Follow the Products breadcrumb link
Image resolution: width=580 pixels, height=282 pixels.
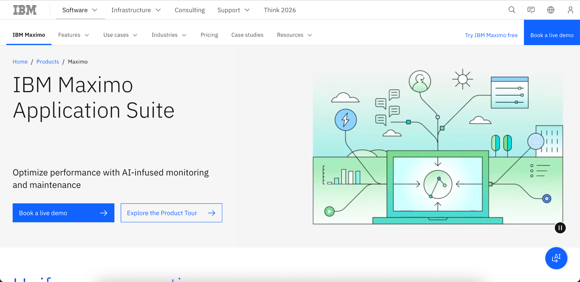[48, 62]
